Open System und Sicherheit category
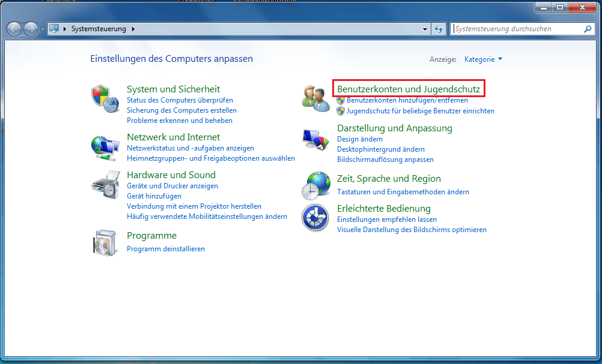Viewport: 602px width, 364px height. pyautogui.click(x=173, y=89)
